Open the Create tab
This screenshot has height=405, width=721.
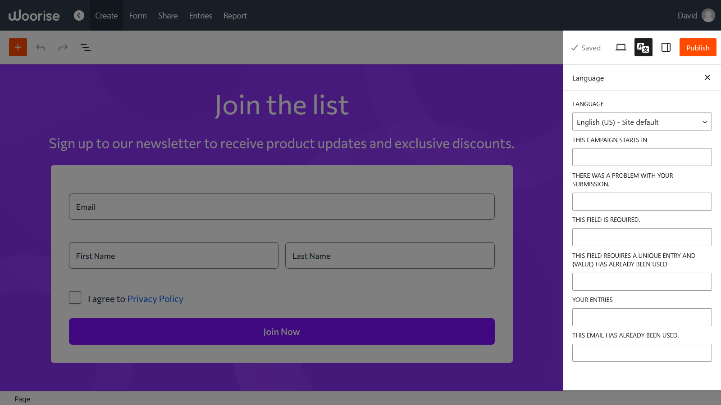click(106, 16)
